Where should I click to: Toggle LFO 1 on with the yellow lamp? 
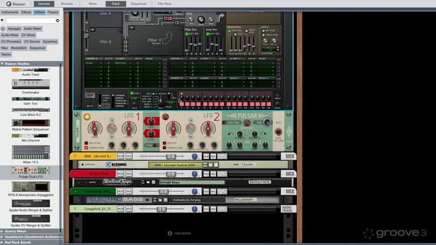(87, 116)
